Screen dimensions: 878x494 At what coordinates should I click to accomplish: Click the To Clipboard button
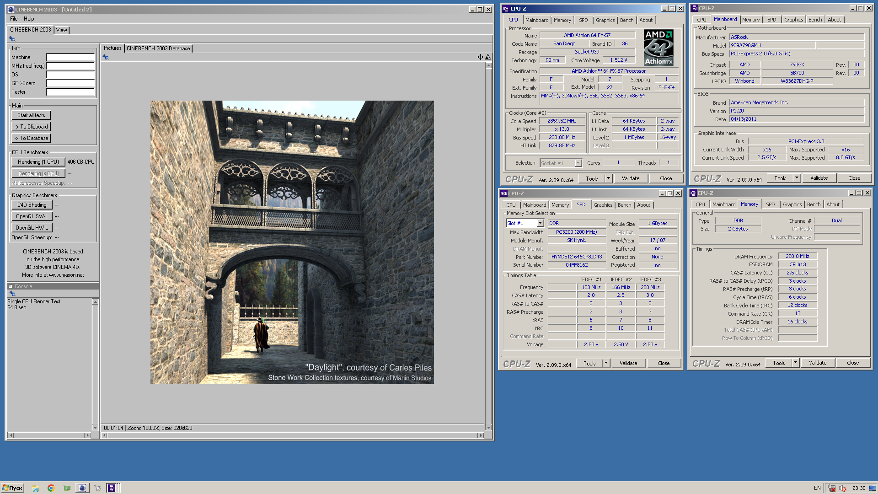31,127
